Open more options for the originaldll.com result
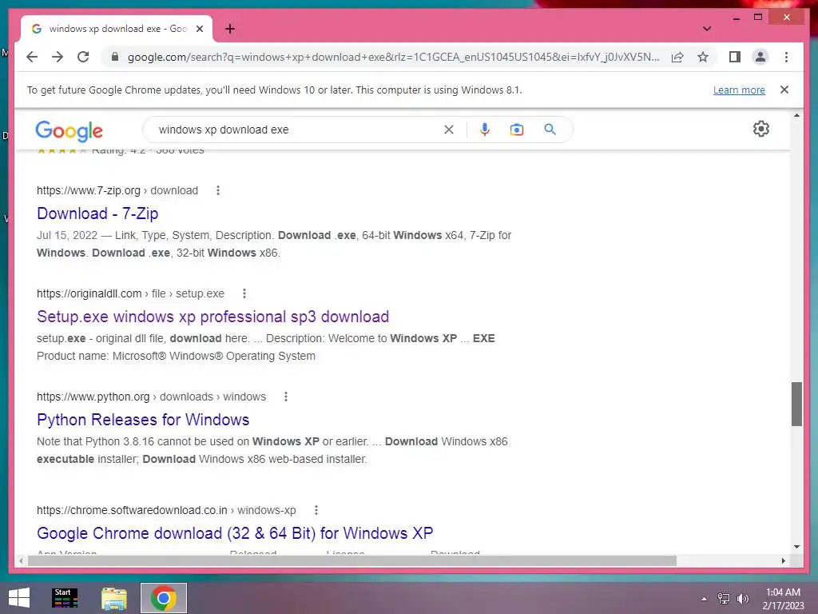Image resolution: width=818 pixels, height=614 pixels. click(x=244, y=293)
